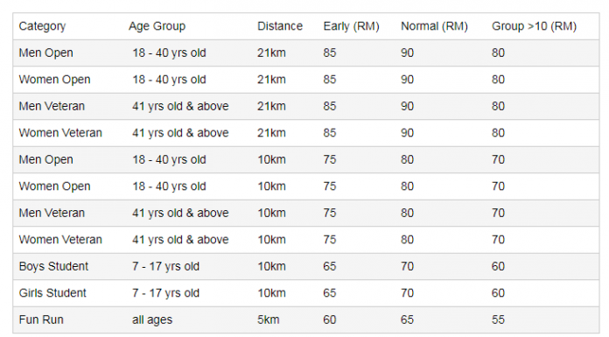This screenshot has width=609, height=337.
Task: Select Girls Student's group price 60
Action: click(498, 292)
